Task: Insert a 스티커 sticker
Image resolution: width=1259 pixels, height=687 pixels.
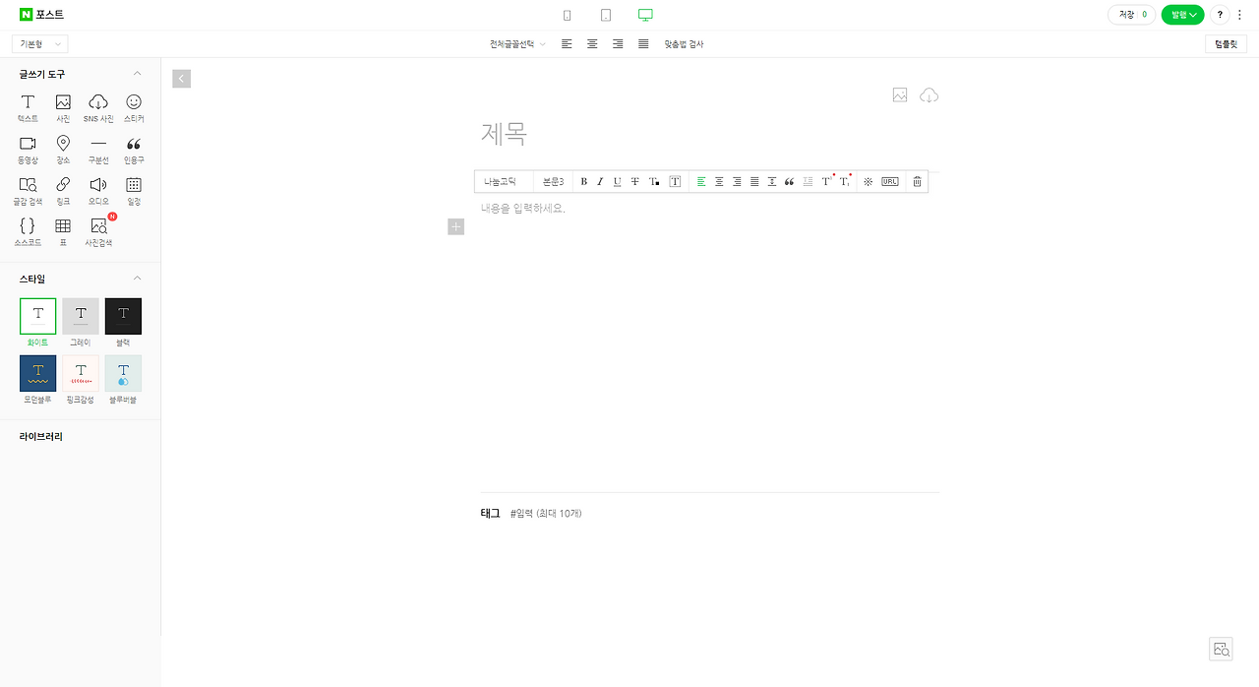Action: (x=134, y=107)
